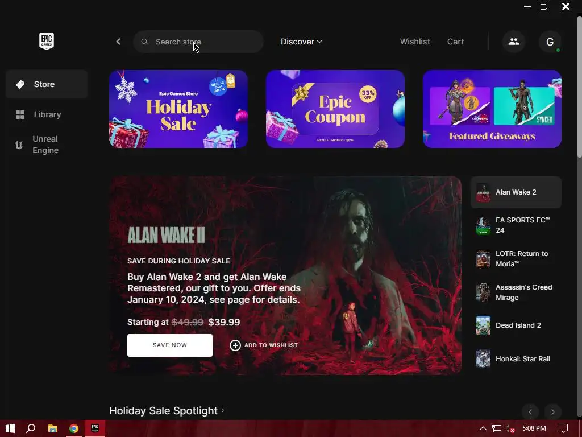Open the Cart page
This screenshot has width=582, height=437.
(455, 42)
